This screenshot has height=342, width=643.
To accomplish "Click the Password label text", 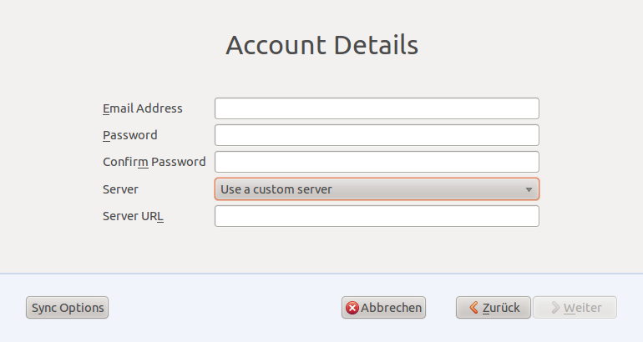I will point(130,135).
